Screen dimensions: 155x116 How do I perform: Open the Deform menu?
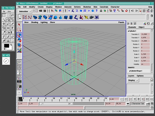coord(77,7)
